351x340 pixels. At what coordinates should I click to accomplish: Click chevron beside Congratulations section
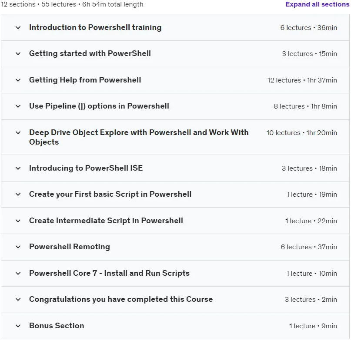(18, 300)
